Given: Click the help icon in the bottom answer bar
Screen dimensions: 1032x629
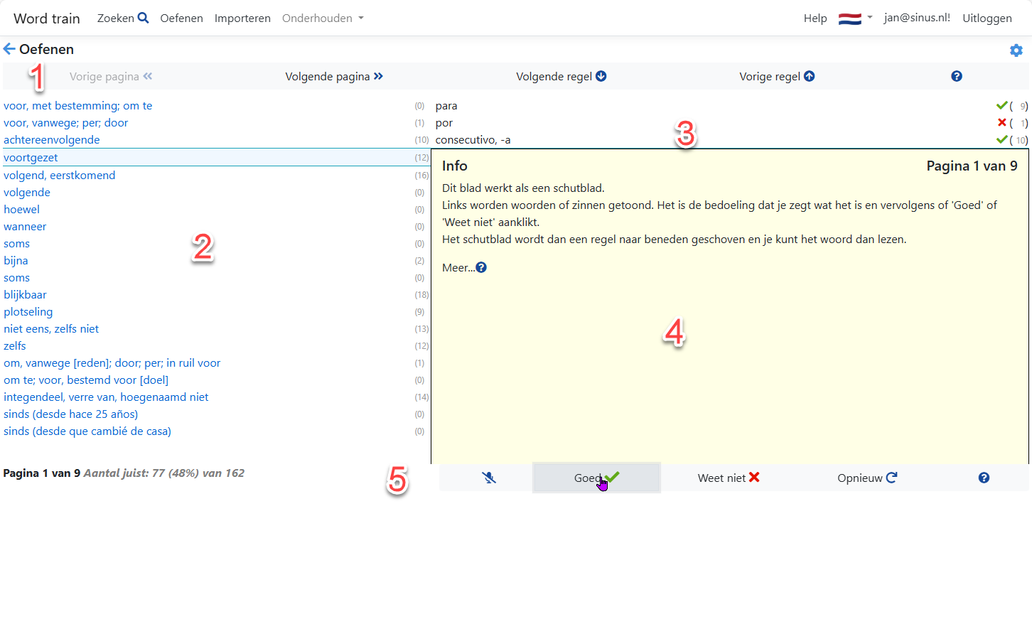Looking at the screenshot, I should pos(983,478).
